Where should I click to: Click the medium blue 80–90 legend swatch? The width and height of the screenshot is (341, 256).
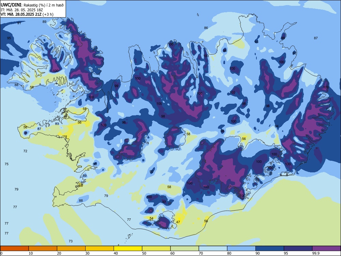[x=241, y=248]
